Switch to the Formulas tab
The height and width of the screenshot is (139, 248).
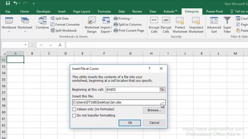[x=104, y=12]
